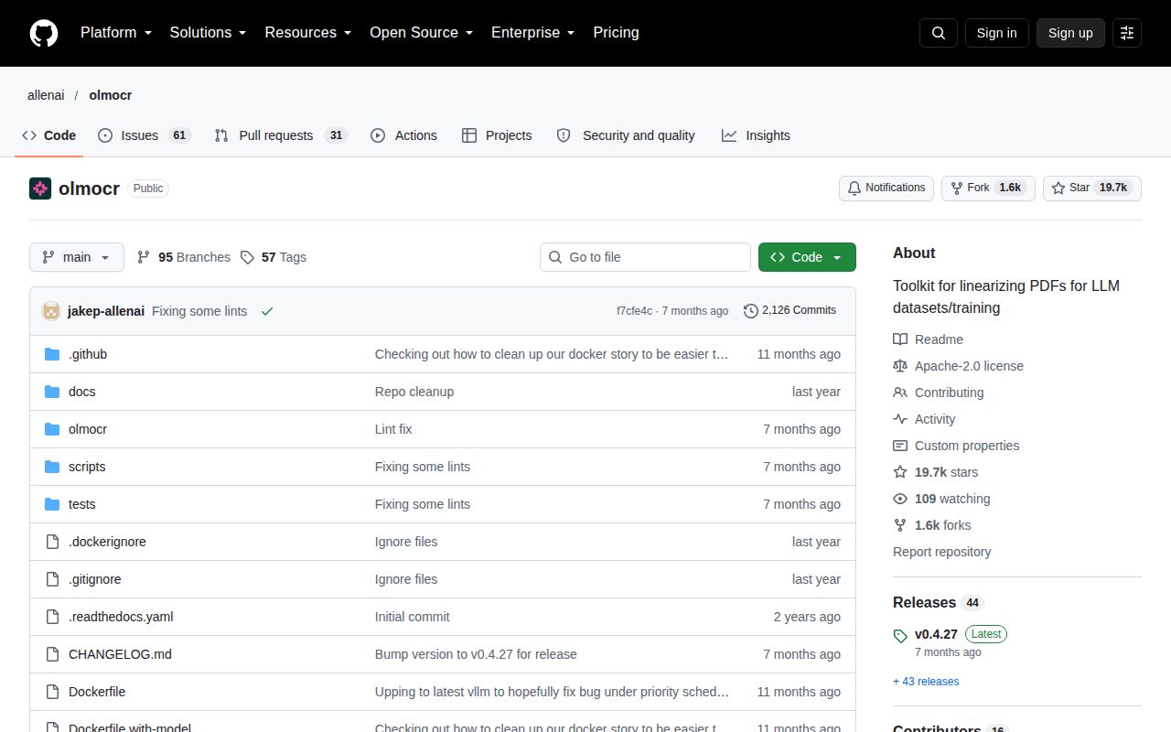The height and width of the screenshot is (732, 1171).
Task: Open the 2,126 Commits history link
Action: (x=790, y=311)
